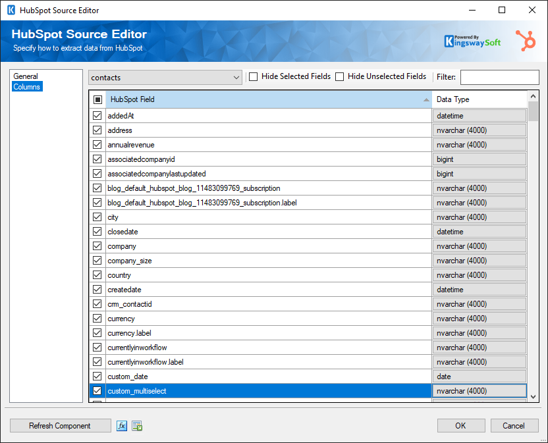Uncheck the custom_date field checkbox
This screenshot has width=548, height=443.
pyautogui.click(x=97, y=377)
